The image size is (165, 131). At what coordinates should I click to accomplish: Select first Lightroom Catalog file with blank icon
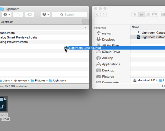click(148, 33)
